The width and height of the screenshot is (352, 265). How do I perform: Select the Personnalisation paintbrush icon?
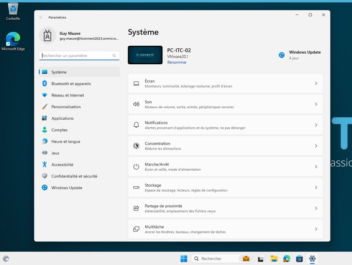[44, 107]
